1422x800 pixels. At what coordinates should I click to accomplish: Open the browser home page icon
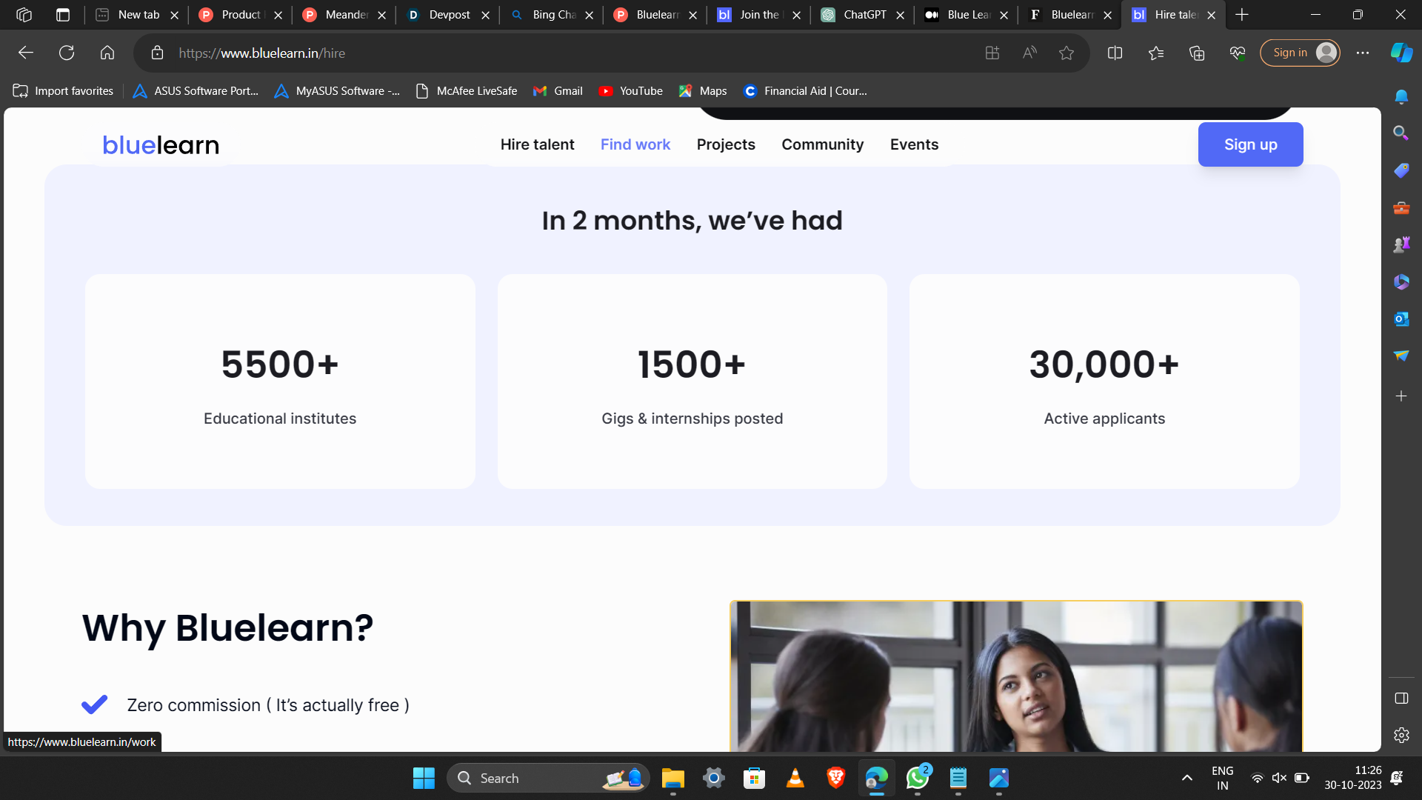click(107, 53)
